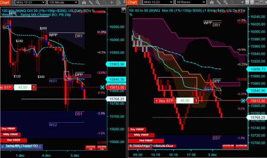Select the DS1 pivot label on the Renko chart
Image resolution: width=267 pixels, height=158 pixels.
216,138
